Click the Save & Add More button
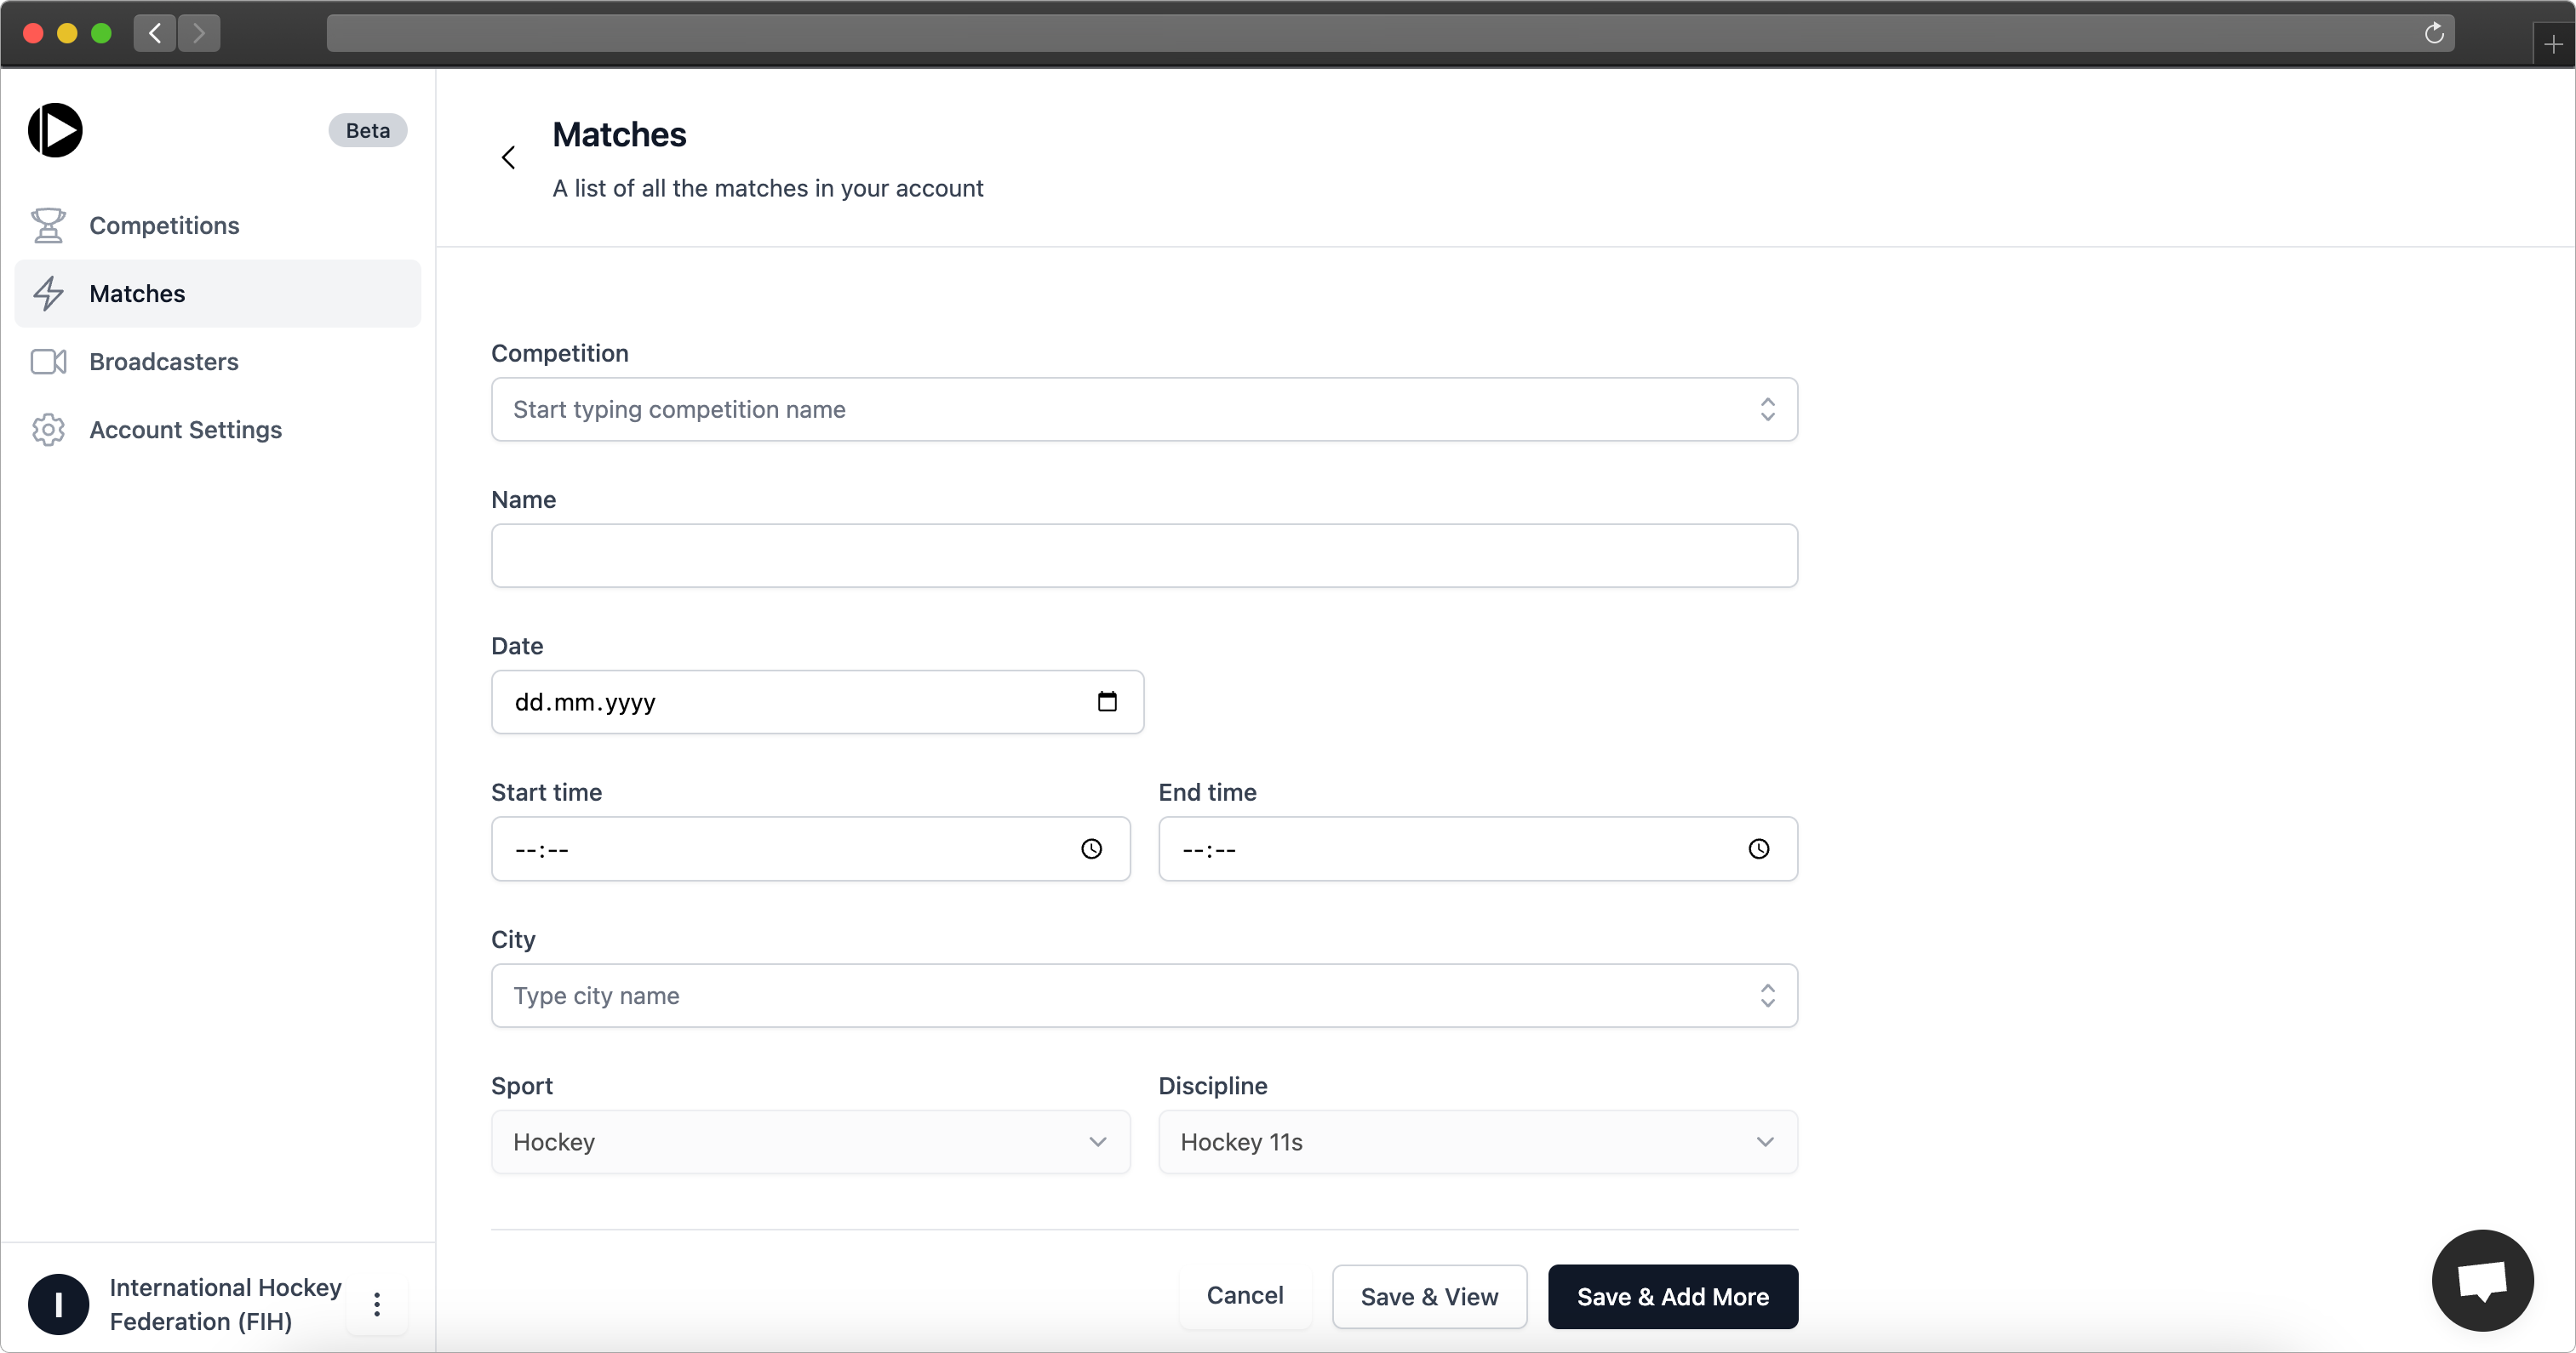The width and height of the screenshot is (2576, 1353). [x=1673, y=1297]
